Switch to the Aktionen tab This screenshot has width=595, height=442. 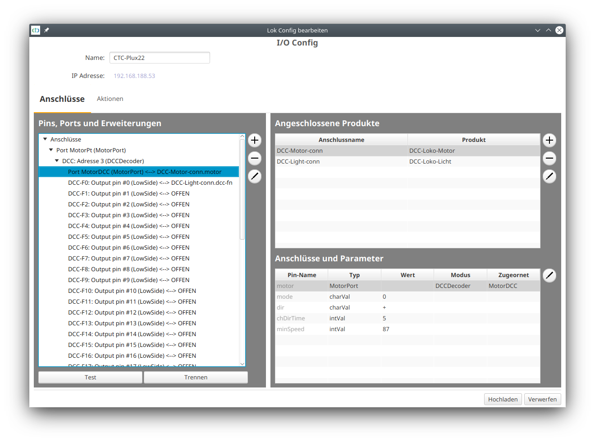(110, 99)
